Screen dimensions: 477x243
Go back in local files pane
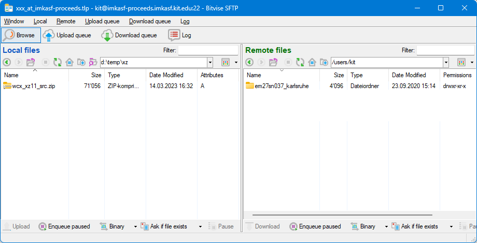(x=7, y=62)
